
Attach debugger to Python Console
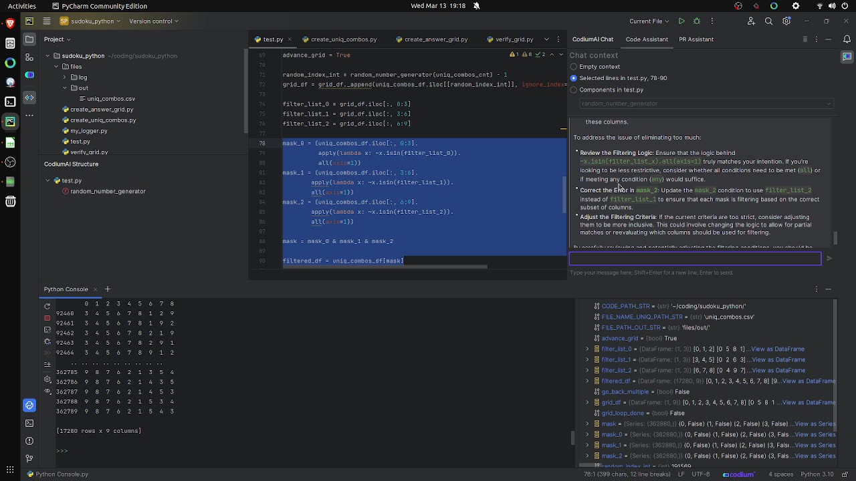click(47, 341)
